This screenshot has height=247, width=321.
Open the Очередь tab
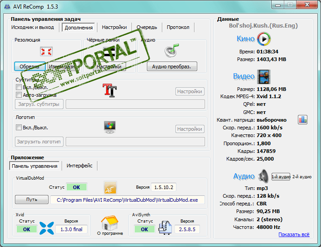click(147, 28)
